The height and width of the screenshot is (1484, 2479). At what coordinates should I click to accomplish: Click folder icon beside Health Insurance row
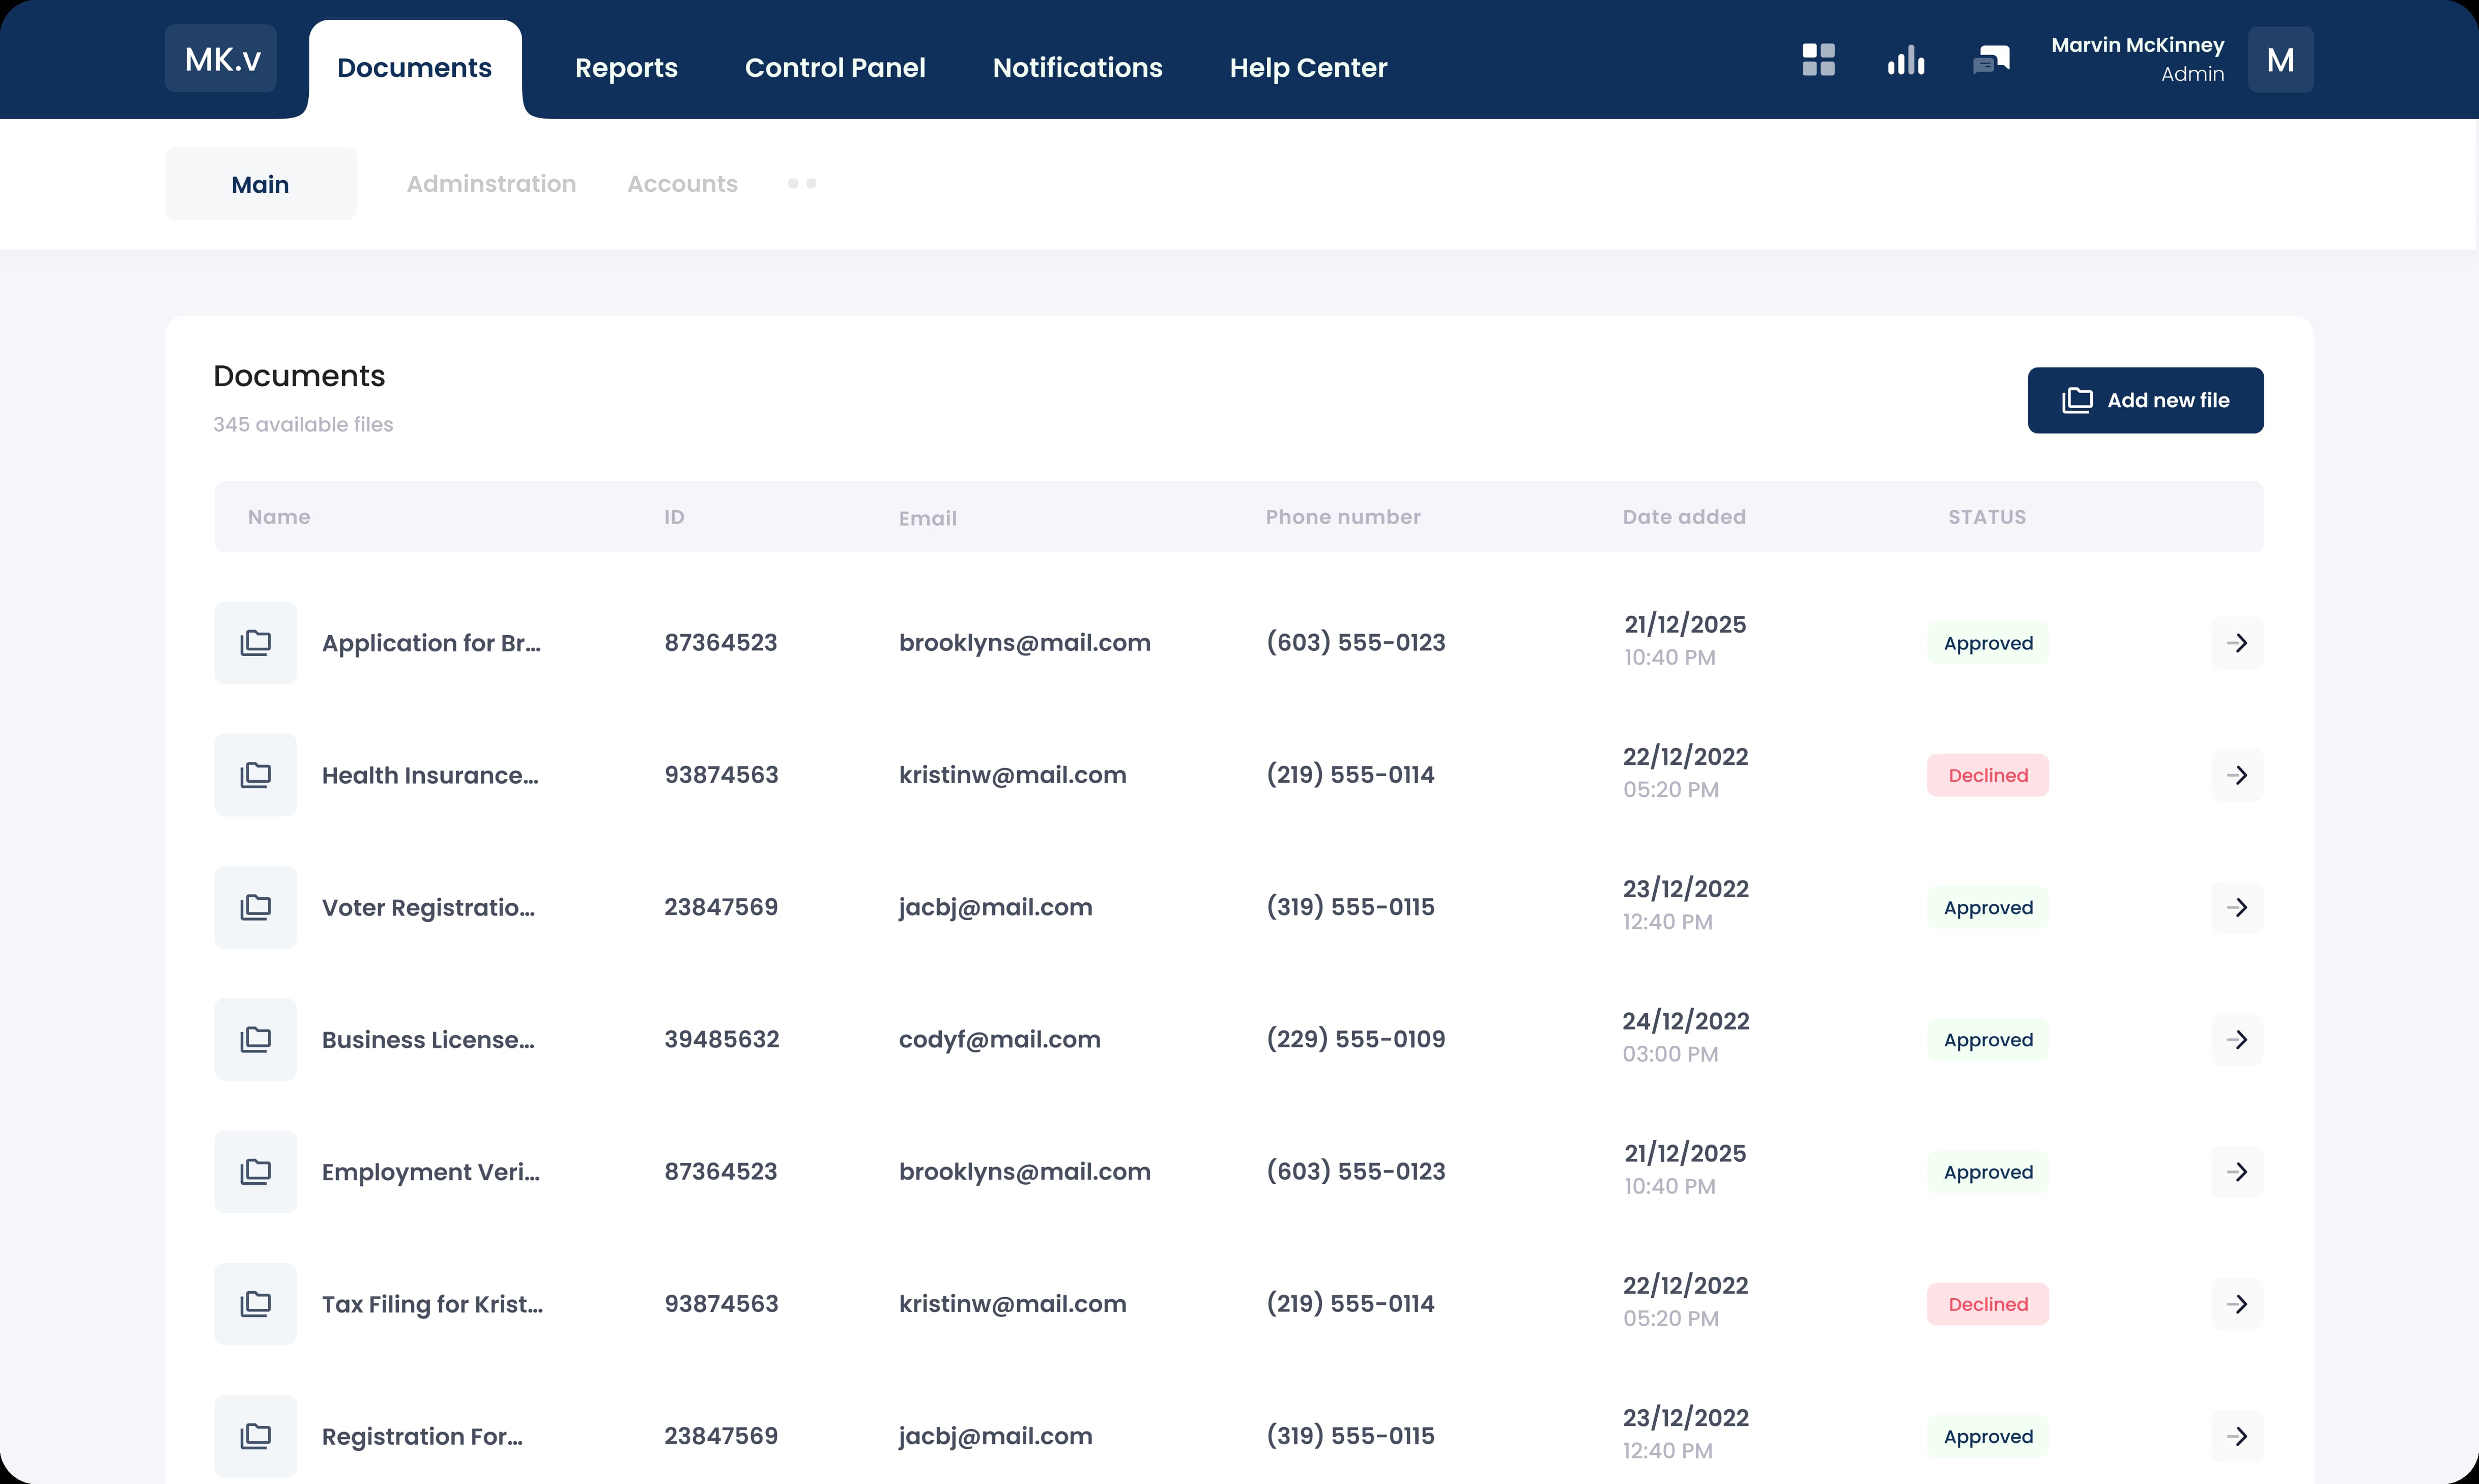256,775
